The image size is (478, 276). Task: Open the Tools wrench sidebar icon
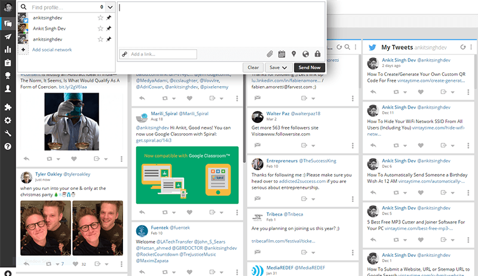pos(8,133)
